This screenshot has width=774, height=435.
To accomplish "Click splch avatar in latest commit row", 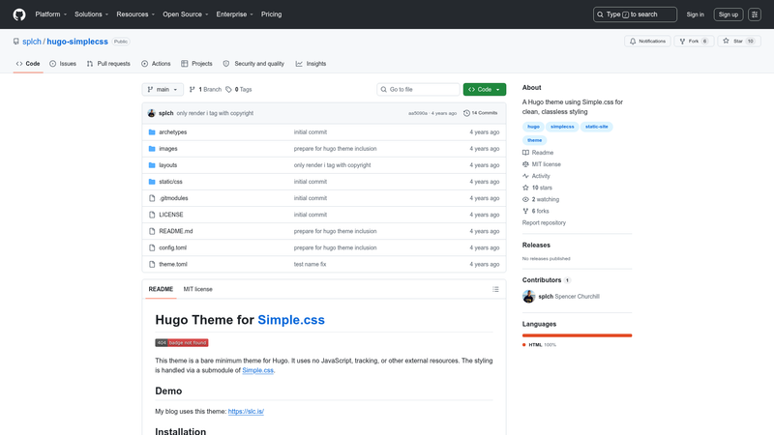I will [152, 113].
